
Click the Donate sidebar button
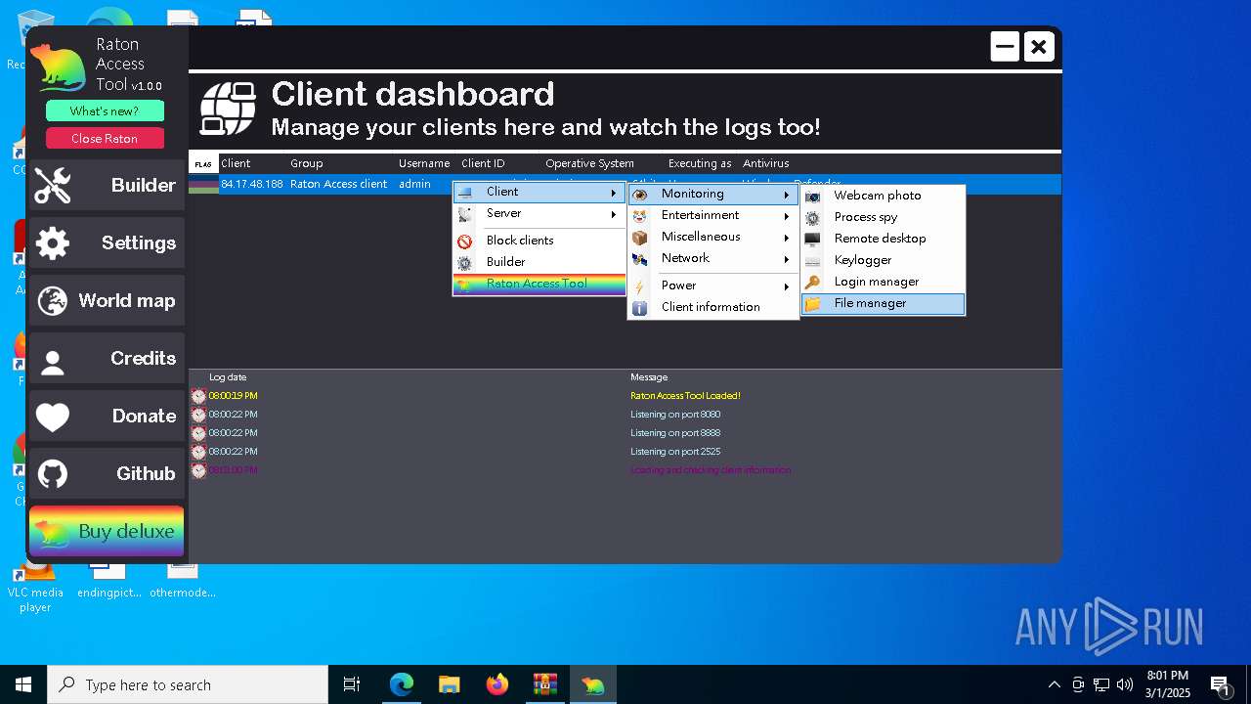(107, 416)
